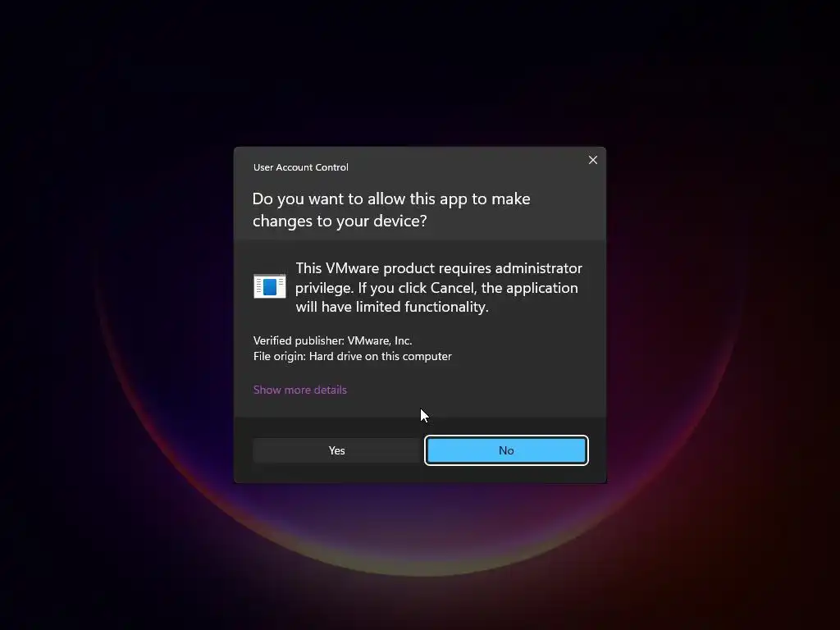This screenshot has height=630, width=840.
Task: Click the VMware application icon
Action: 269,286
